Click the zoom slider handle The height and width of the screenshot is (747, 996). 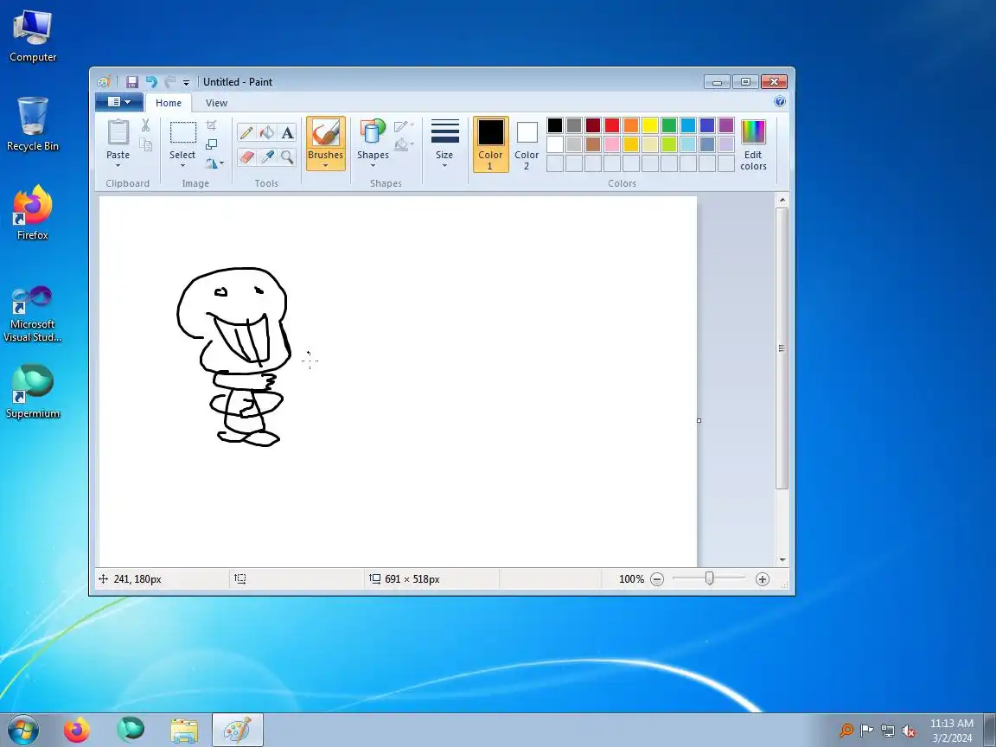click(710, 578)
